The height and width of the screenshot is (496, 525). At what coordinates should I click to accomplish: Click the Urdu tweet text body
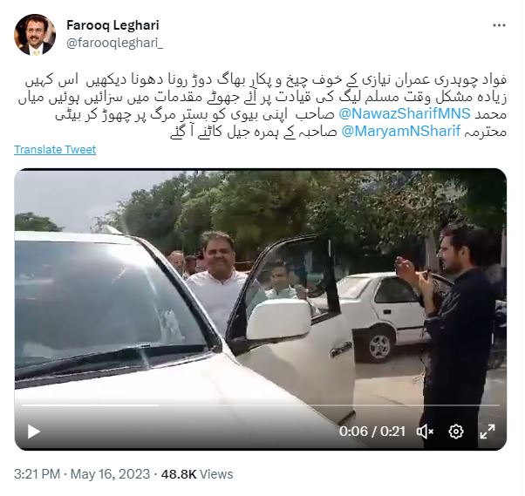click(x=262, y=105)
